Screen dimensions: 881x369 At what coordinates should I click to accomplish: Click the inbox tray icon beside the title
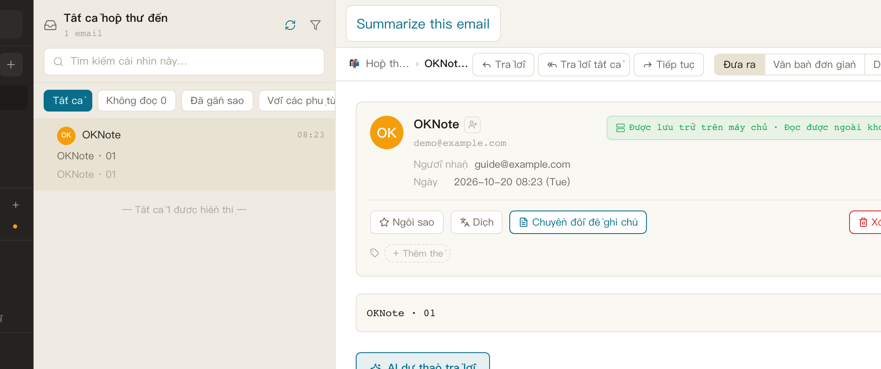50,25
